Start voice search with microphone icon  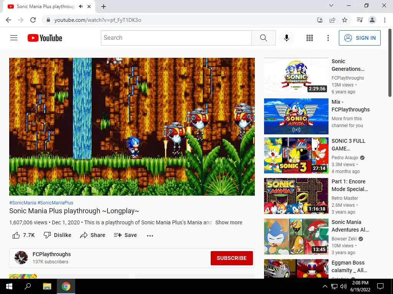point(287,38)
